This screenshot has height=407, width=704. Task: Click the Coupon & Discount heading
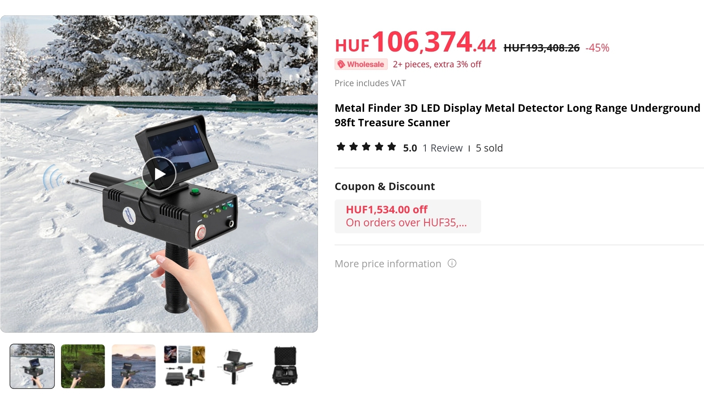[385, 186]
